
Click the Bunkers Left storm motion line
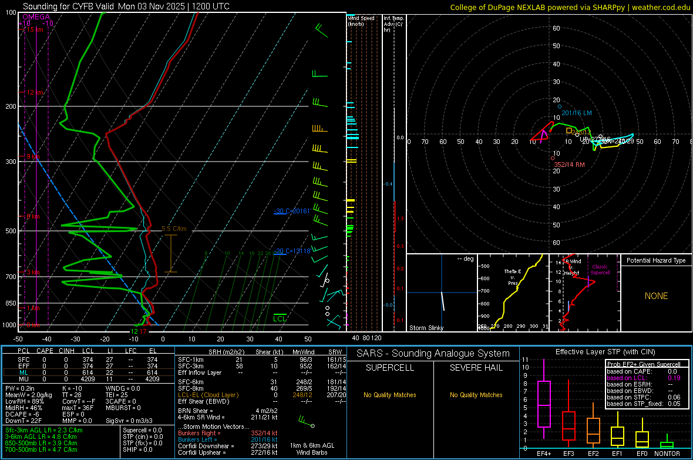tap(228, 439)
